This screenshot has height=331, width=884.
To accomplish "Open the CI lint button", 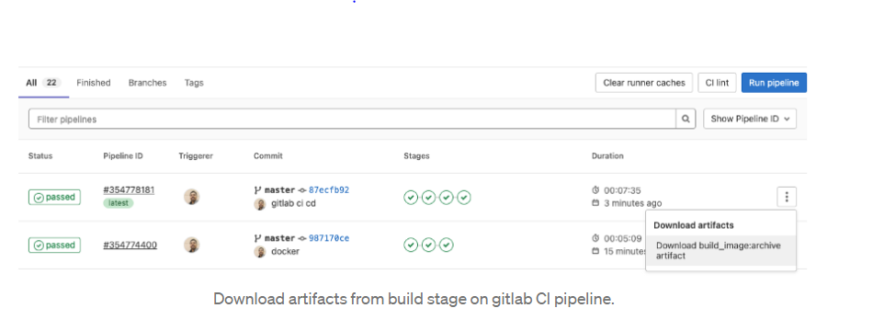I will [717, 83].
